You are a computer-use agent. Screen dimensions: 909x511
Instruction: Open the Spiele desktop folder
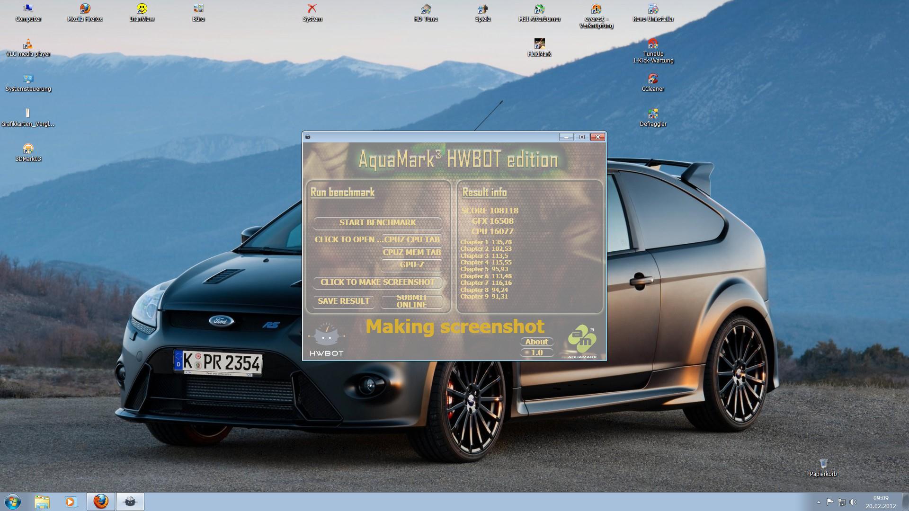[482, 13]
